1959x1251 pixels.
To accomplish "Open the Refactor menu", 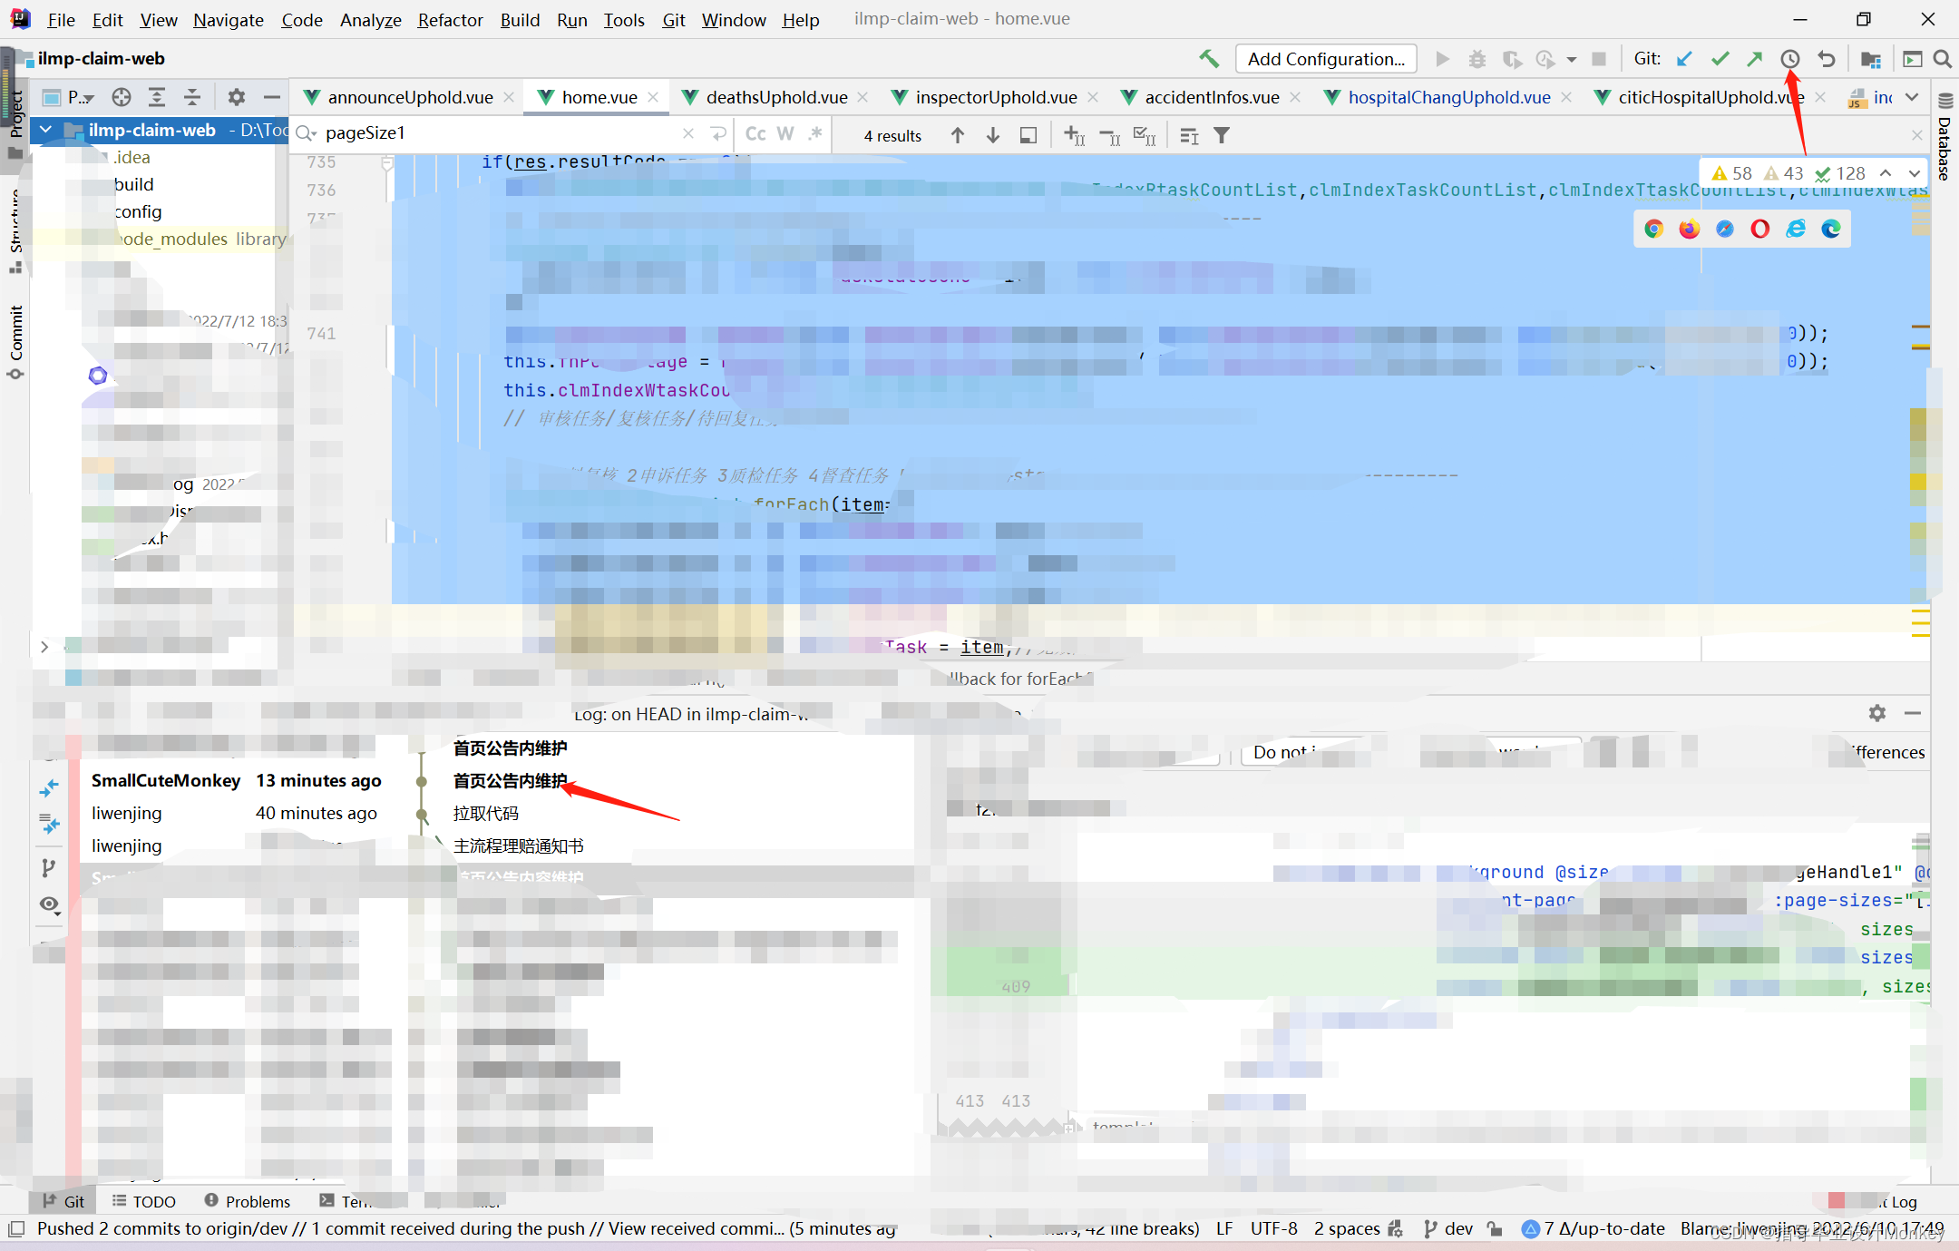I will tap(450, 19).
